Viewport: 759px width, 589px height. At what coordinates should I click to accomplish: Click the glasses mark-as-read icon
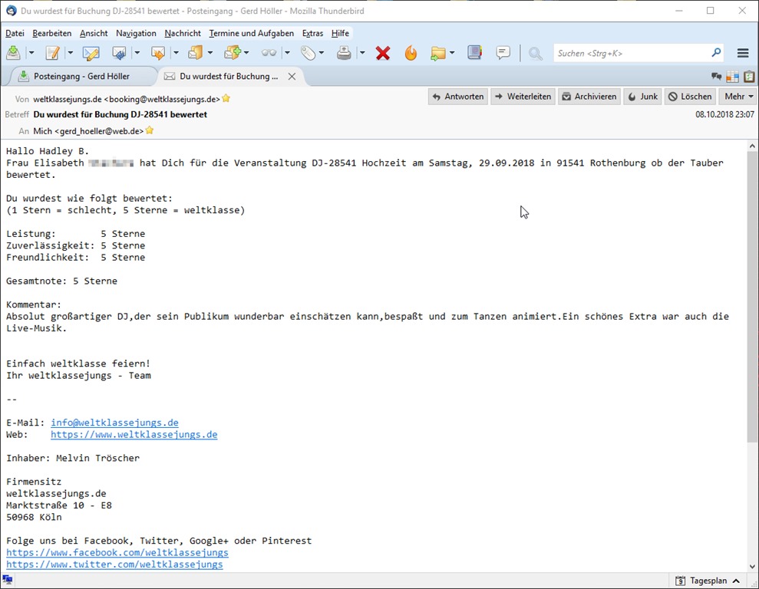coord(269,53)
